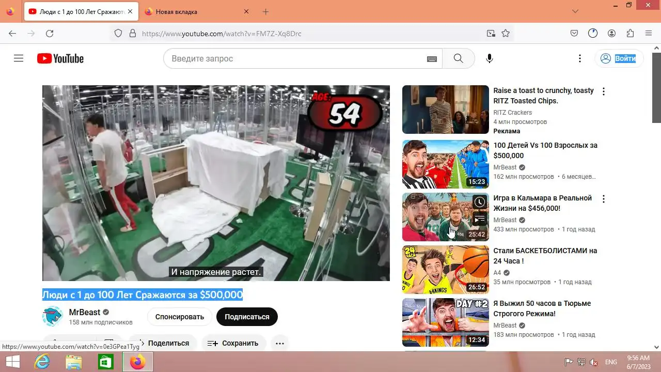
Task: Go back with the browser back arrow
Action: [12, 33]
